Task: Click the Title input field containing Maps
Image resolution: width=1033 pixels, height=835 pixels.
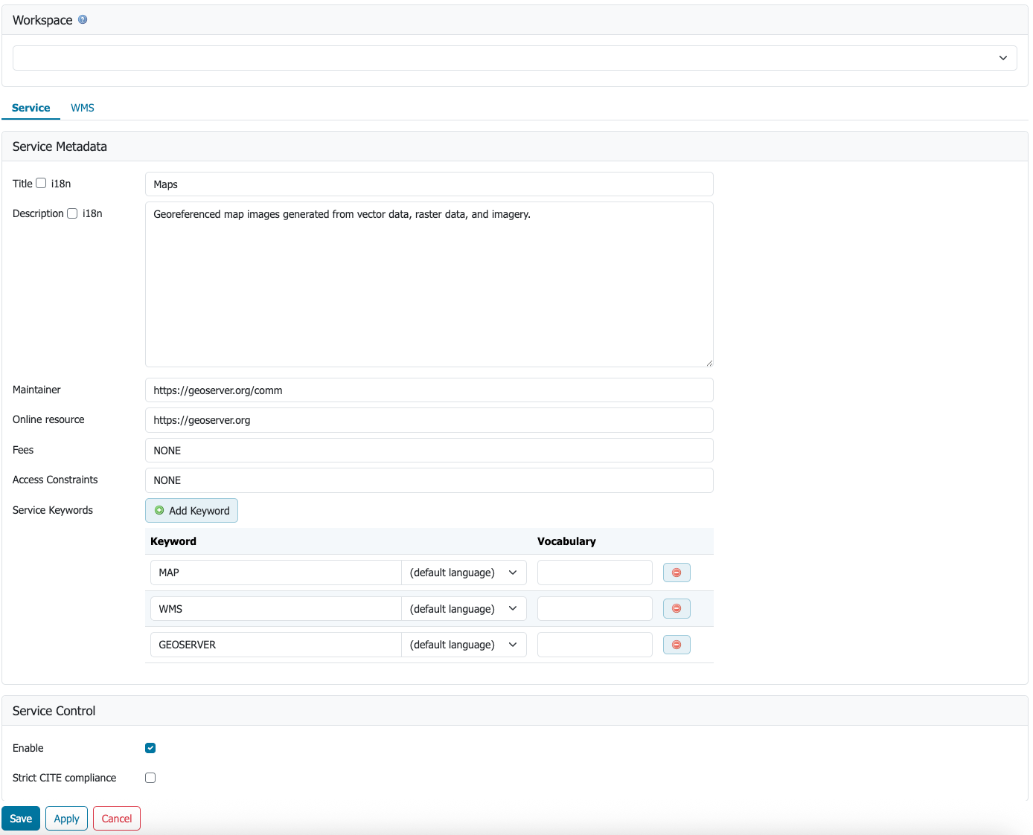Action: click(x=429, y=184)
